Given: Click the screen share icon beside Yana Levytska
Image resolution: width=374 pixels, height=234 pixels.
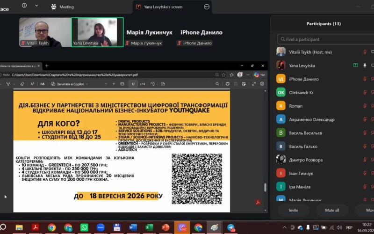Looking at the screenshot, I should 355,65.
